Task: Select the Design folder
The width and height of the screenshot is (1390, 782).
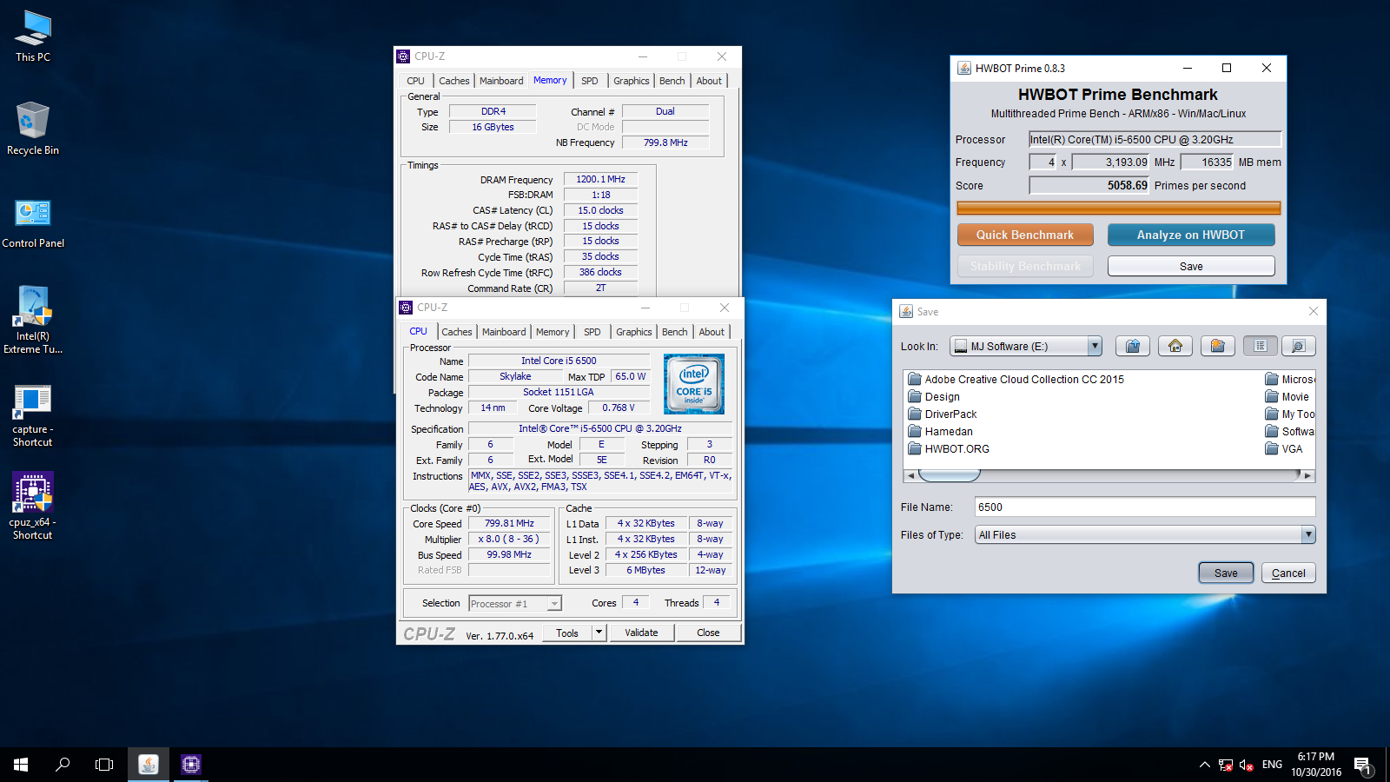Action: [x=934, y=396]
